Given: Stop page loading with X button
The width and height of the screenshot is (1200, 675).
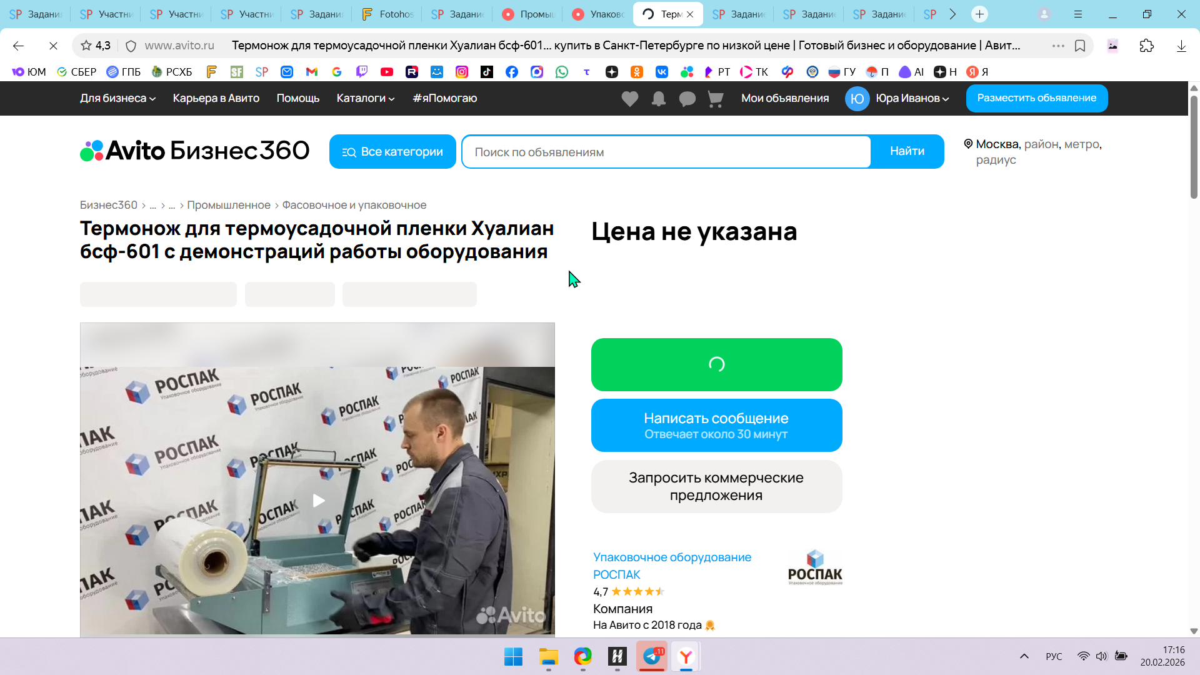Looking at the screenshot, I should click(53, 46).
